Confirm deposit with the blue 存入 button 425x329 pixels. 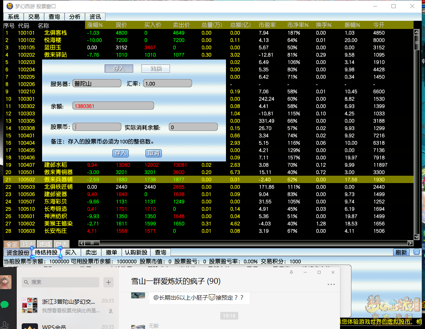point(120,153)
